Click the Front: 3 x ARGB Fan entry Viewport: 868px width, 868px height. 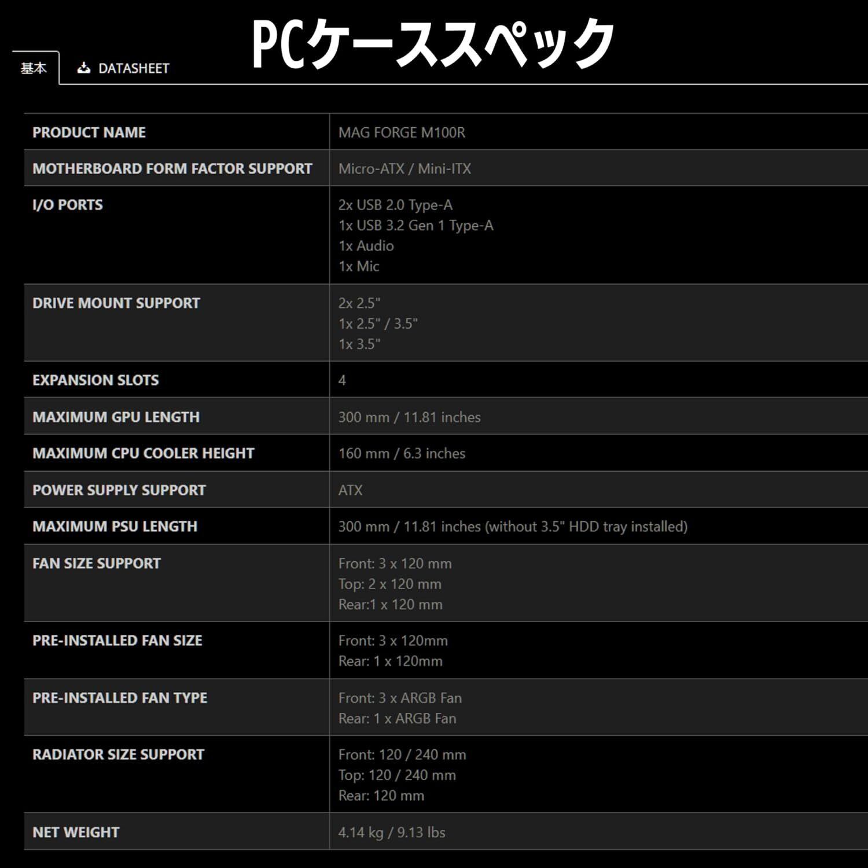400,698
